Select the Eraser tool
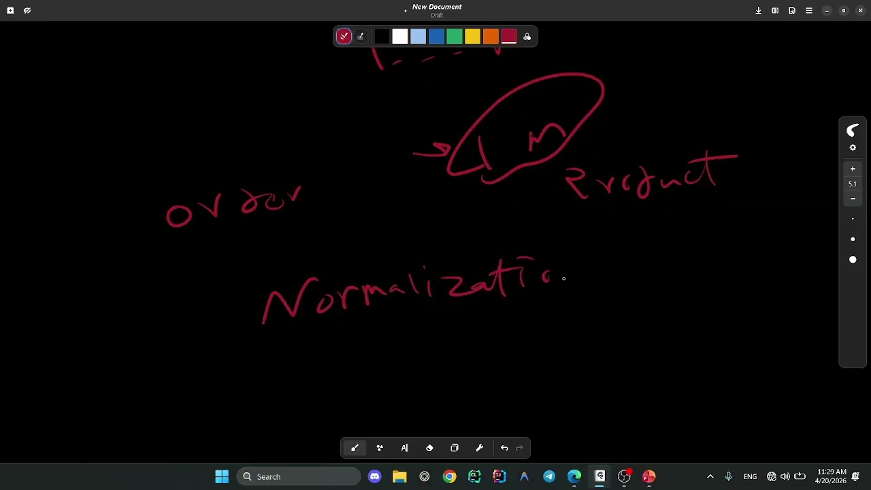Viewport: 871px width, 490px height. [x=429, y=448]
